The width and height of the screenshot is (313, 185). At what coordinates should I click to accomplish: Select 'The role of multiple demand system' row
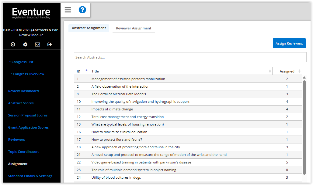[x=188, y=170]
